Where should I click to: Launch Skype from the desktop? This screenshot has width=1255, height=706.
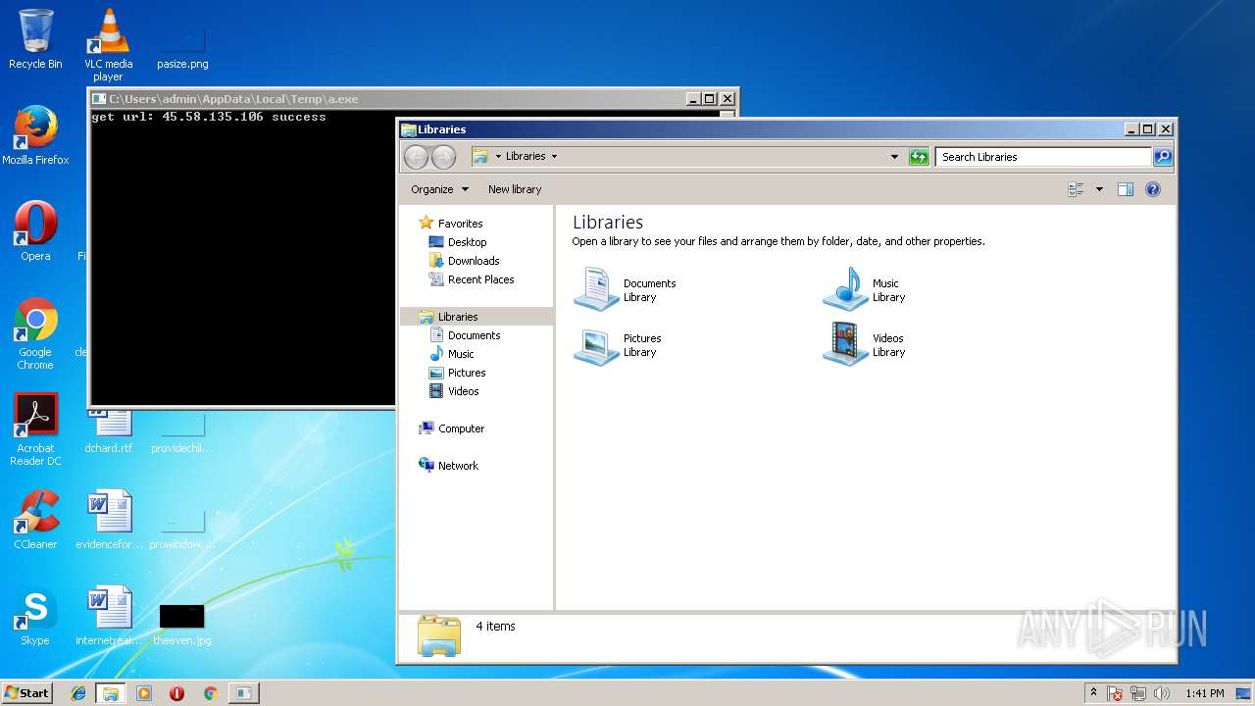[35, 616]
